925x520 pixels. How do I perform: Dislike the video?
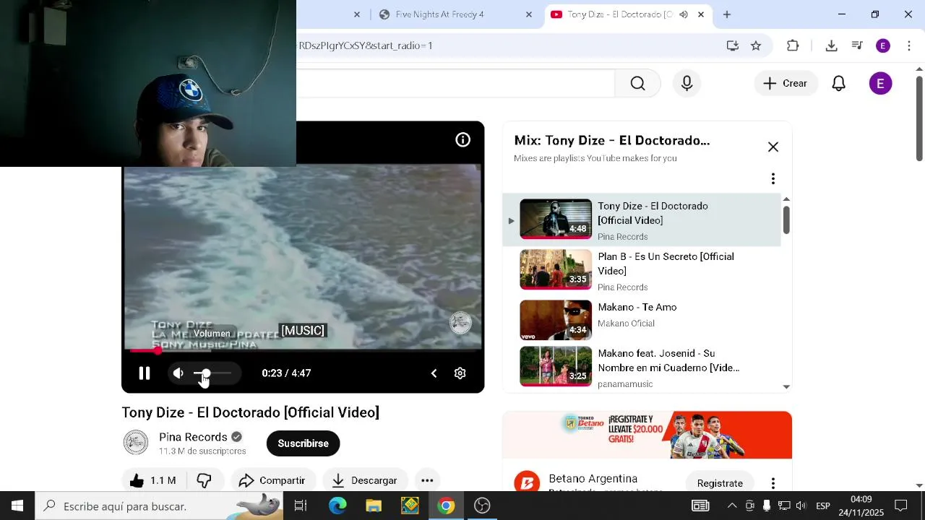pyautogui.click(x=205, y=480)
